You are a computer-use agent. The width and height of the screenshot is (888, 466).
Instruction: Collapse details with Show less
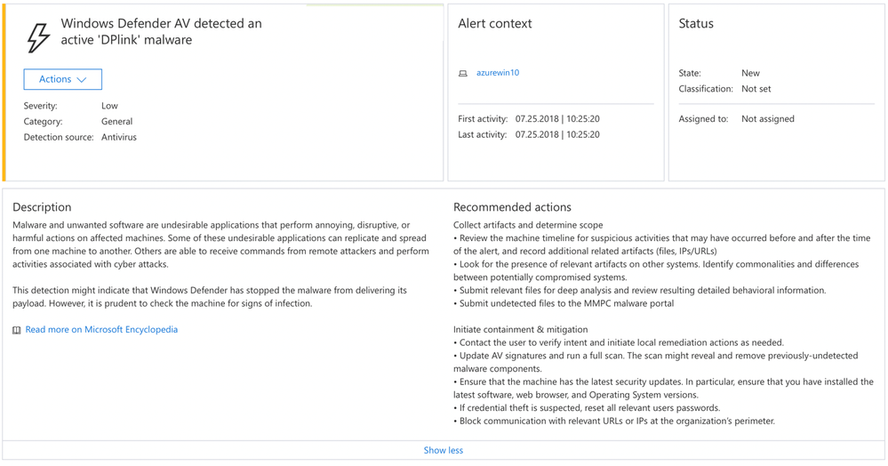tap(443, 450)
